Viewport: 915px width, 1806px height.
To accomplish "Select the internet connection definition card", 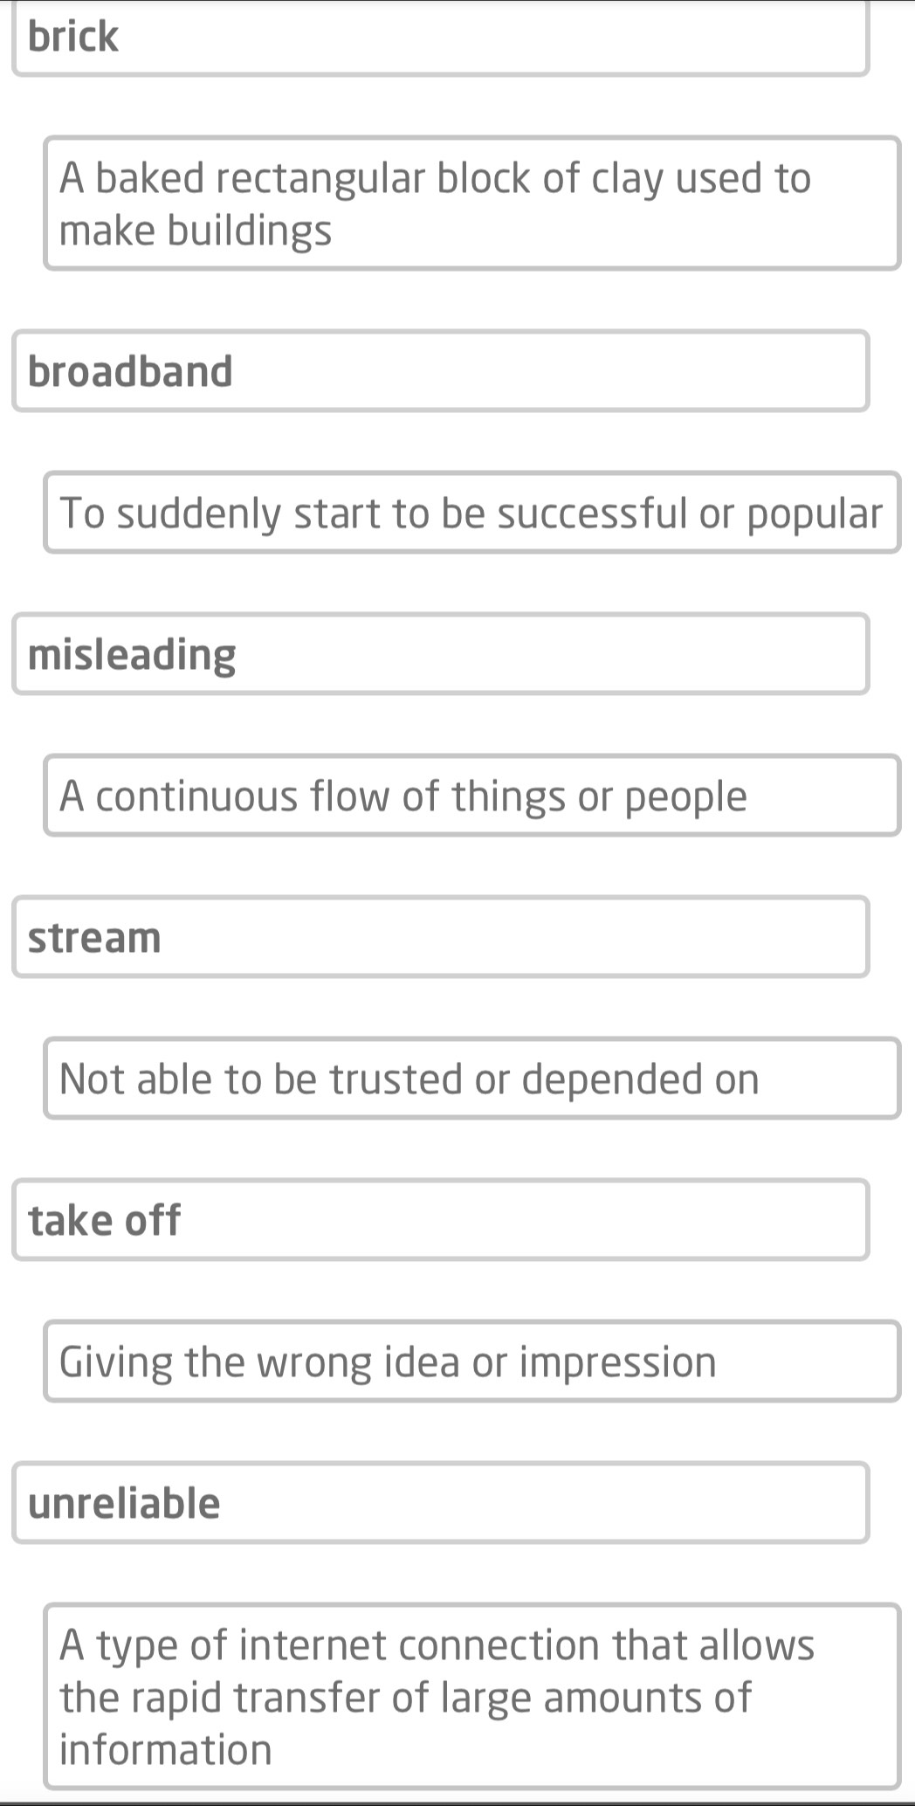I will [471, 1697].
